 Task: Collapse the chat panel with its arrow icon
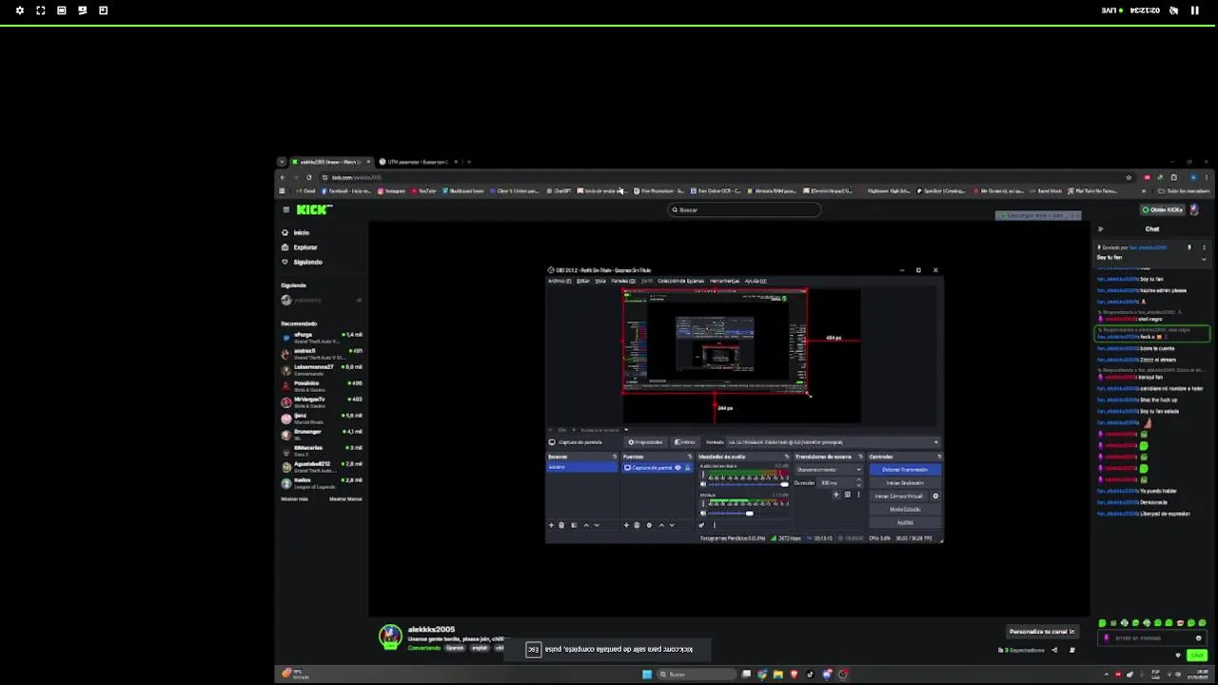1101,228
